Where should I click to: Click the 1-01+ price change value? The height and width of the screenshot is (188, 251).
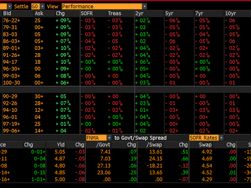pos(38,179)
